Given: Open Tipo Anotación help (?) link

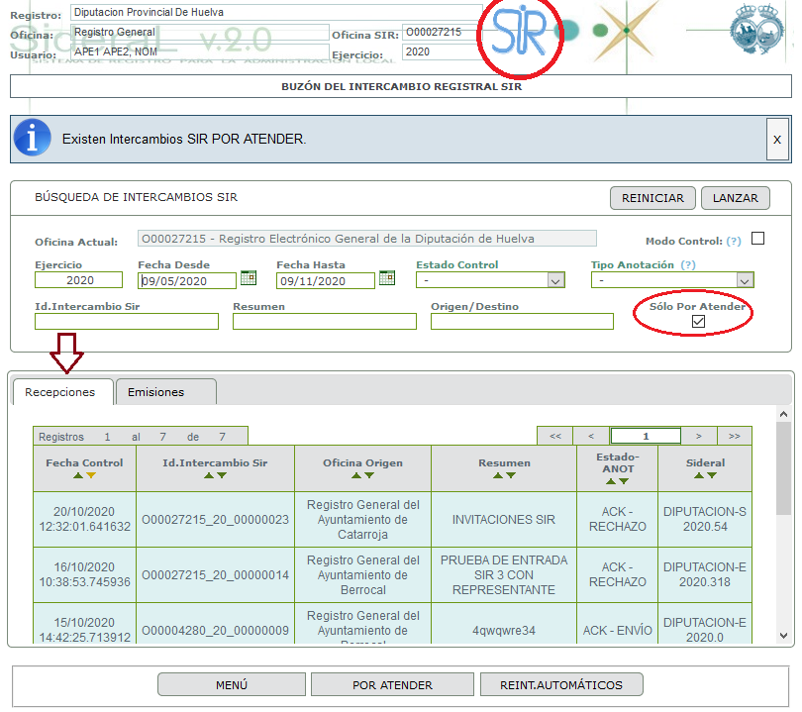Looking at the screenshot, I should pos(688,265).
